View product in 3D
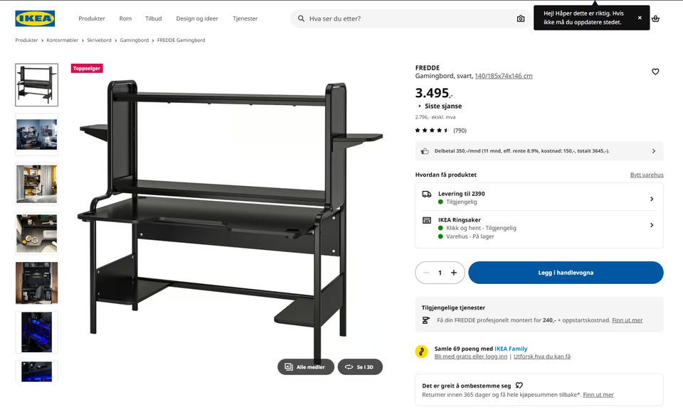Viewport: 683px width, 416px height. pos(360,367)
